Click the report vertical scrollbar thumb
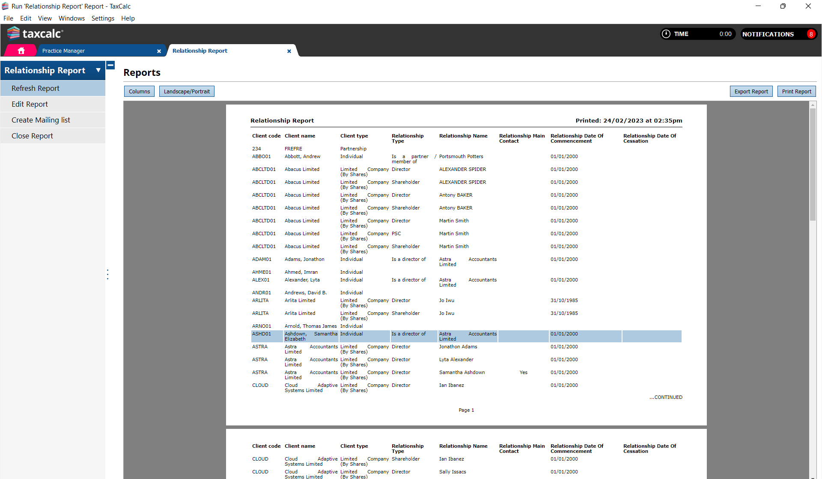822x479 pixels. click(813, 165)
